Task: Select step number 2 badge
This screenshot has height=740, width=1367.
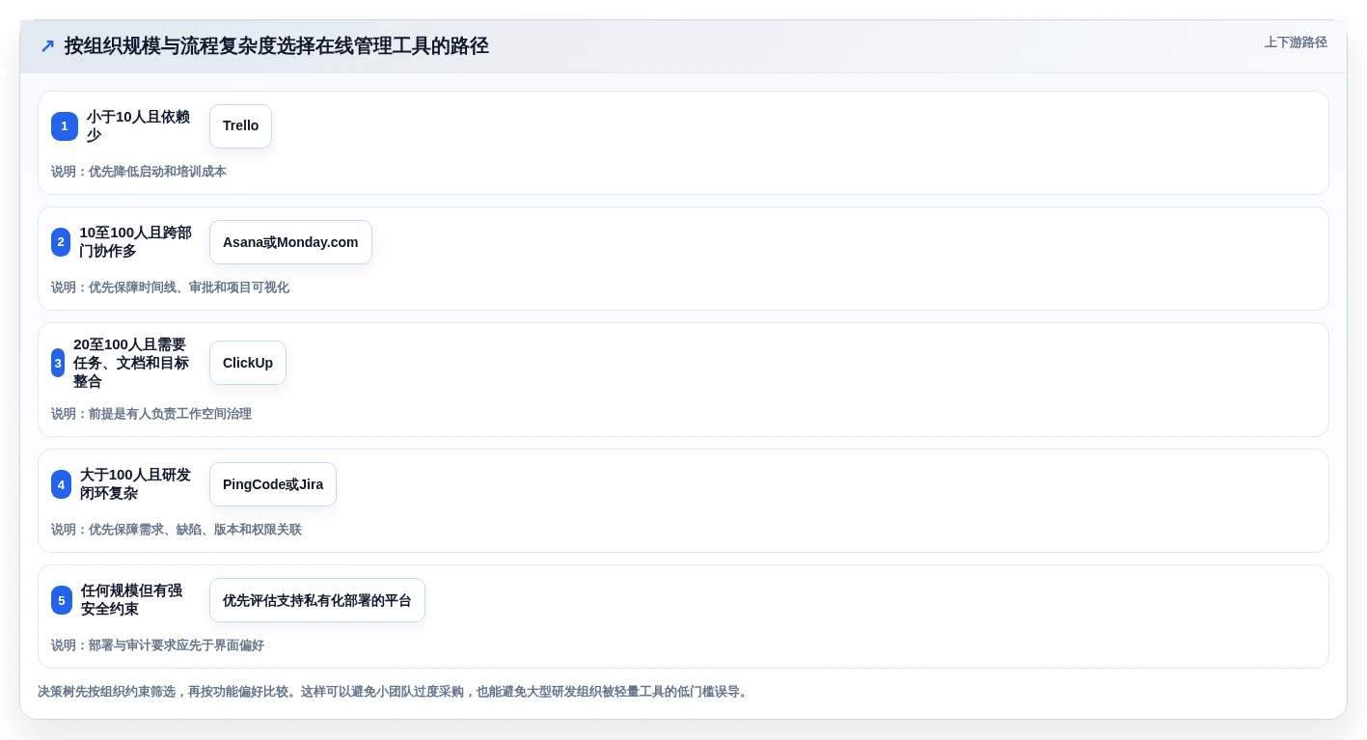Action: [x=61, y=242]
